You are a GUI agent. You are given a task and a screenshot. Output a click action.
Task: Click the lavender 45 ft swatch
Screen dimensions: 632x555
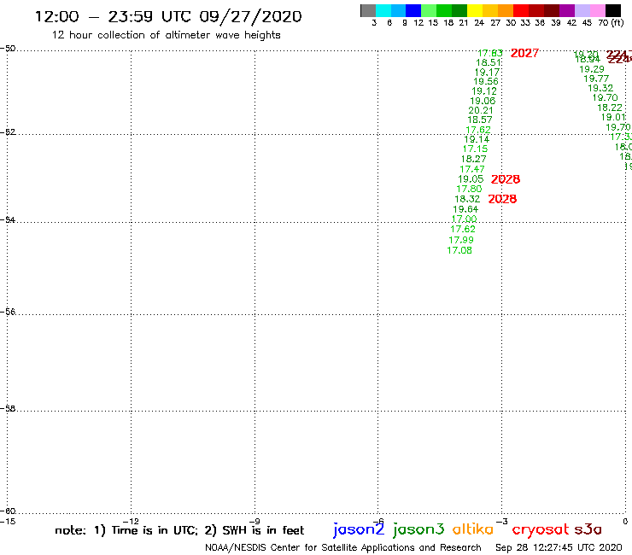coord(582,10)
